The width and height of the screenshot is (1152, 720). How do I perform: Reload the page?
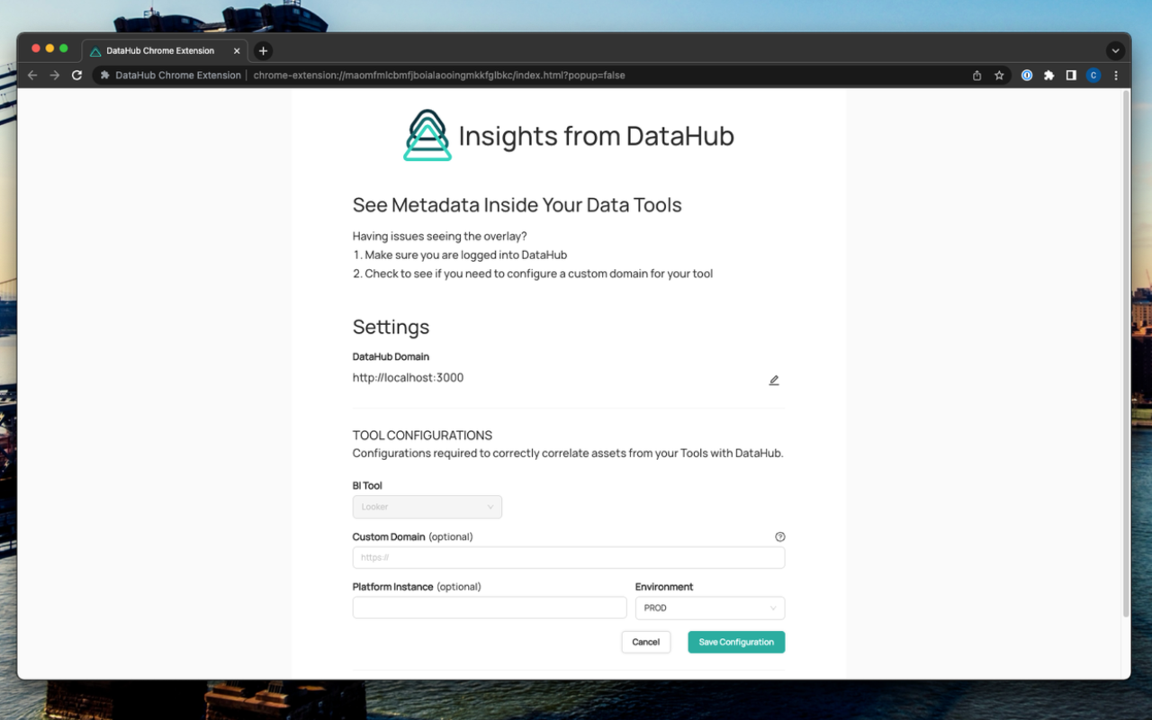click(77, 76)
